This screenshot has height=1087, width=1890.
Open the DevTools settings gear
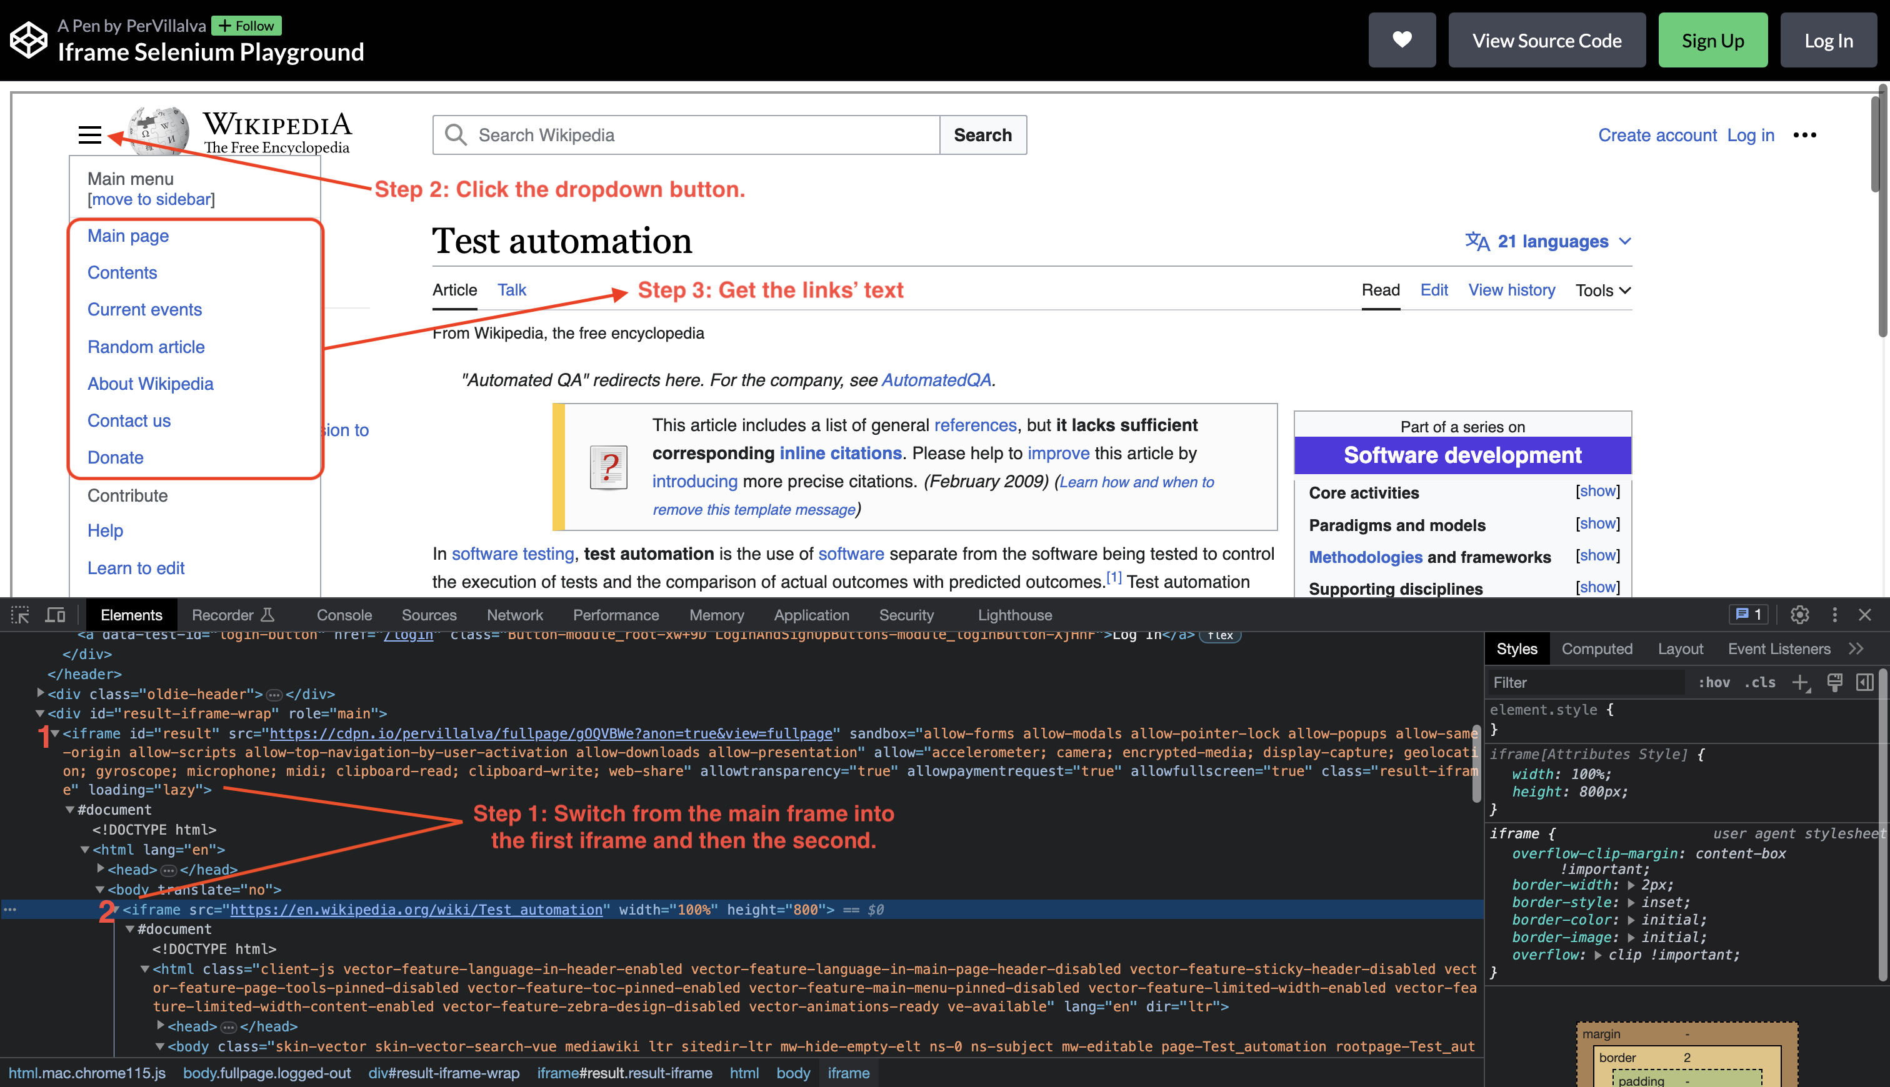click(1801, 615)
